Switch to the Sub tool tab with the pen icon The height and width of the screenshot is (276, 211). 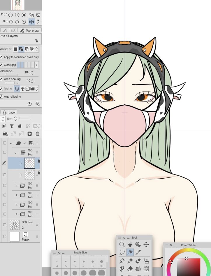[x=5, y=30]
